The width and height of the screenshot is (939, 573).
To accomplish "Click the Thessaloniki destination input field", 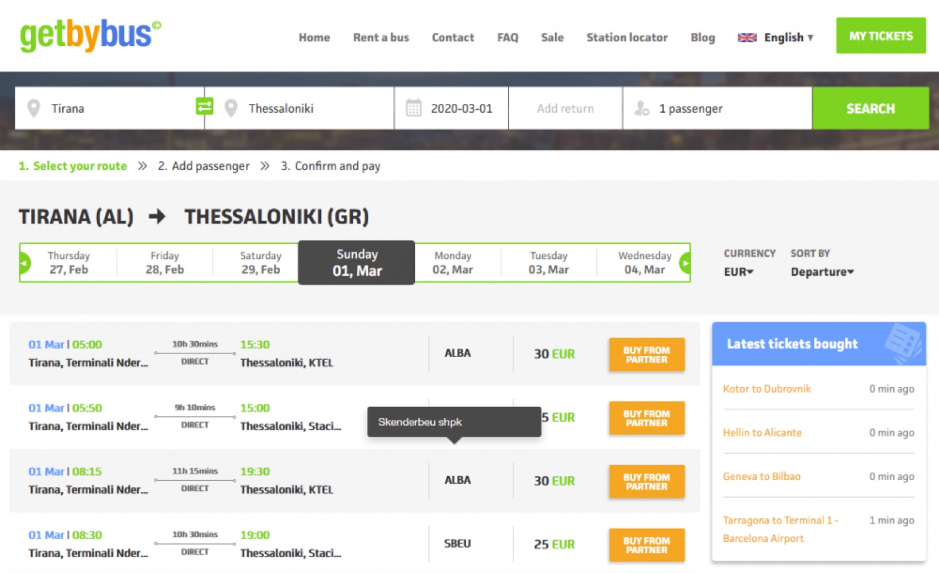I will (x=299, y=108).
